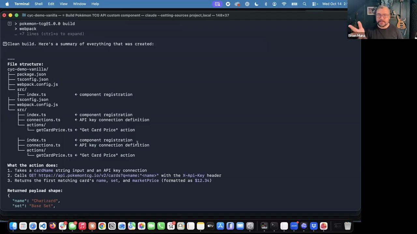Toggle the Do Not Disturb moon icon

[256, 4]
